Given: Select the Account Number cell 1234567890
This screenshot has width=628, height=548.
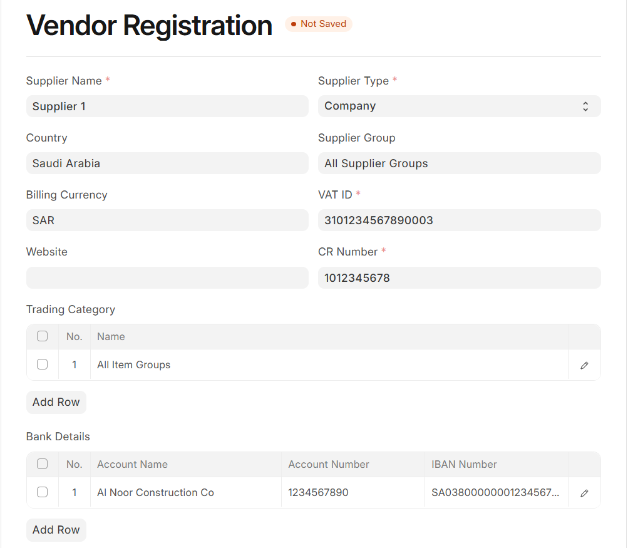Looking at the screenshot, I should (x=353, y=493).
